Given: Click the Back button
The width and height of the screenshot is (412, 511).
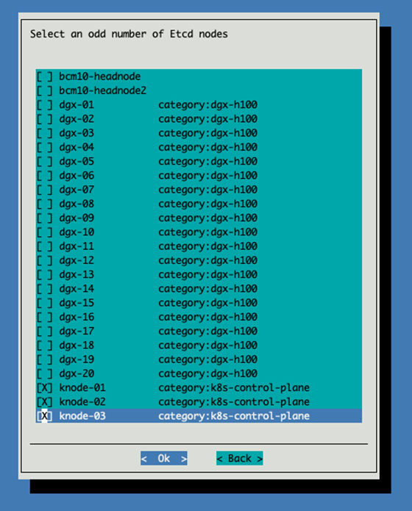Looking at the screenshot, I should coord(239,459).
